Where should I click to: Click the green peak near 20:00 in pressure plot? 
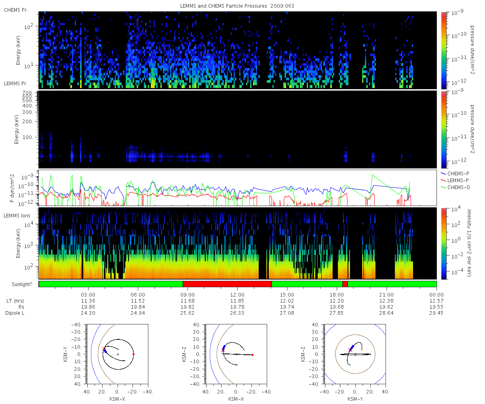click(372, 175)
